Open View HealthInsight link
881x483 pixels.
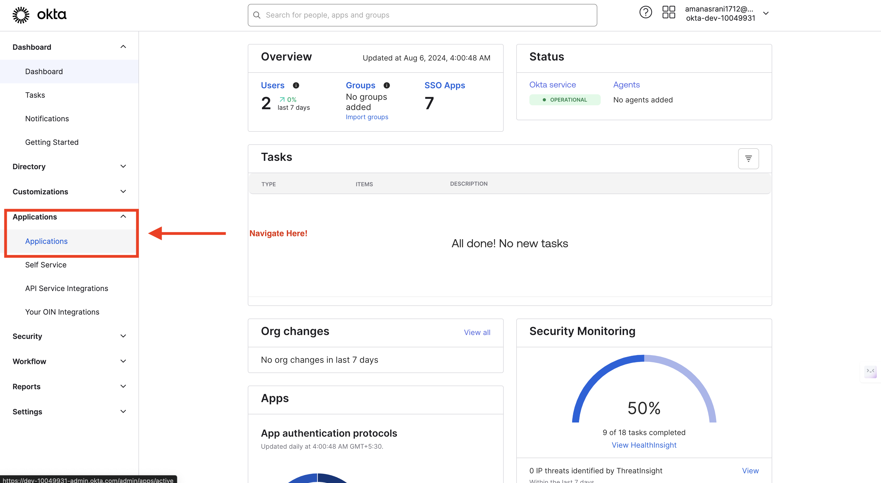pyautogui.click(x=644, y=445)
